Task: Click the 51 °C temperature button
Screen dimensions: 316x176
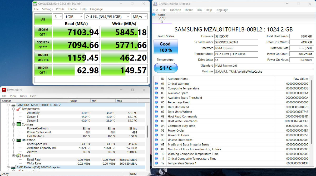Action: (x=166, y=68)
